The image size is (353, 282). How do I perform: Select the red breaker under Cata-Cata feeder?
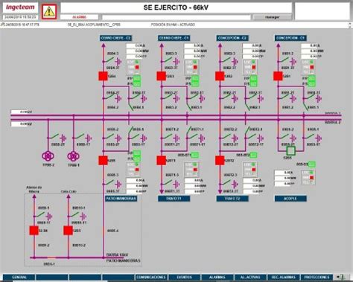(x=68, y=231)
